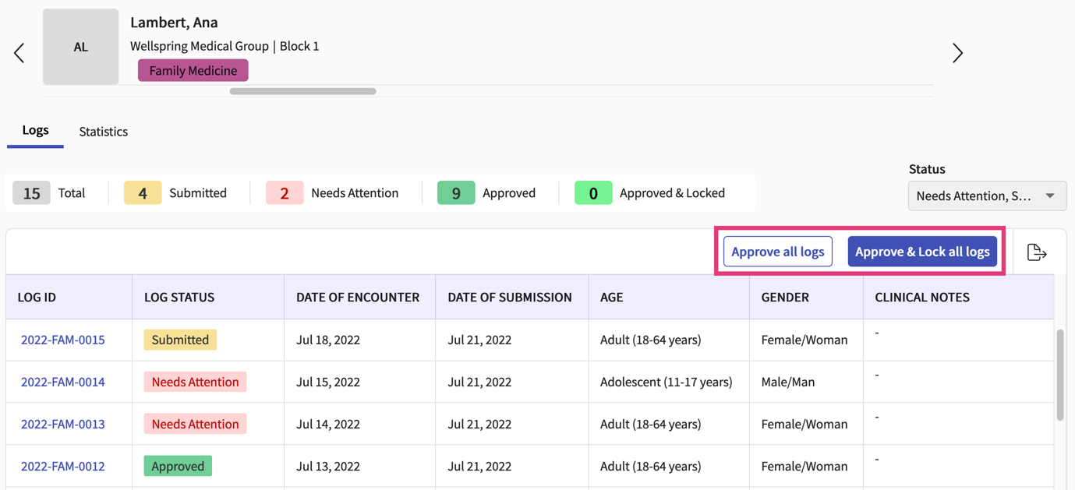
Task: Select Ana Lambert's AL avatar
Action: 80,47
